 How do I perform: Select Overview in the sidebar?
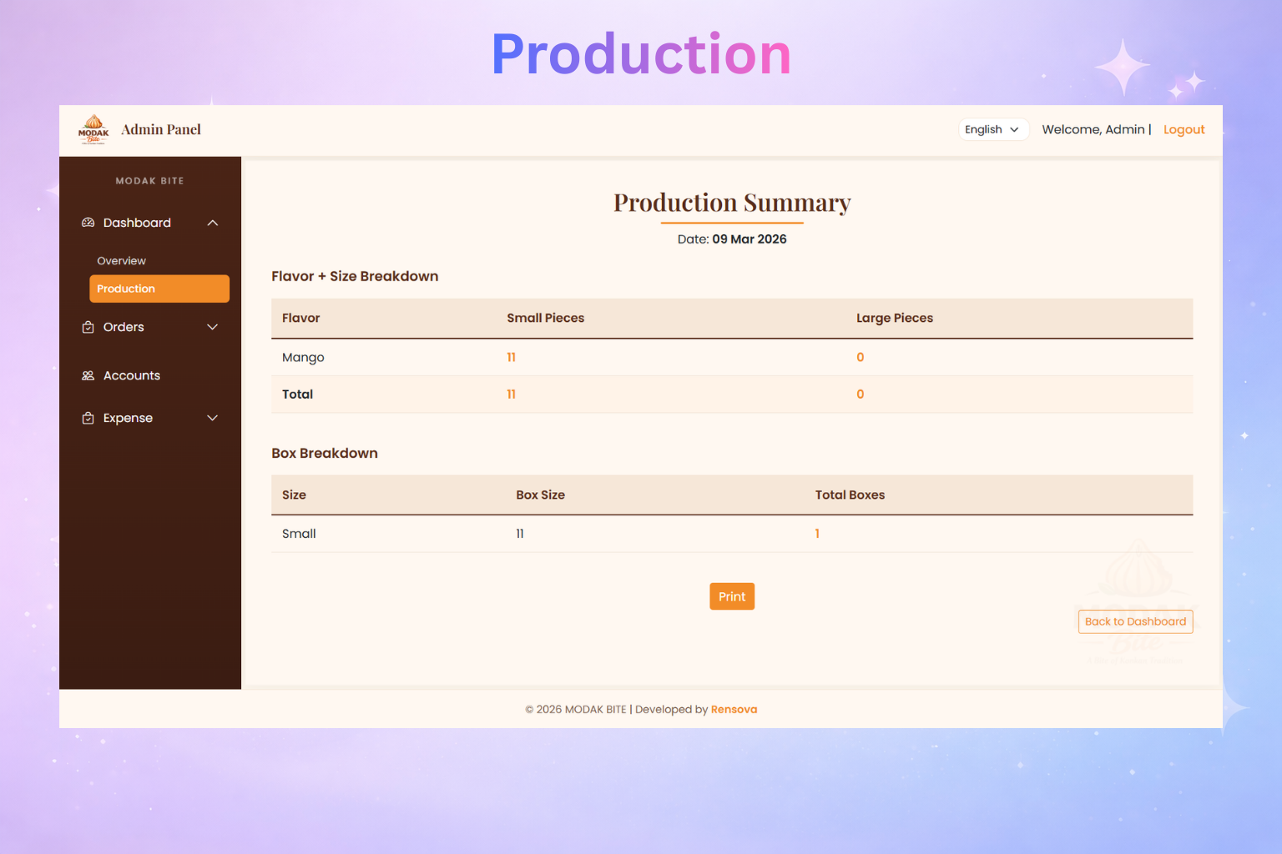tap(121, 261)
